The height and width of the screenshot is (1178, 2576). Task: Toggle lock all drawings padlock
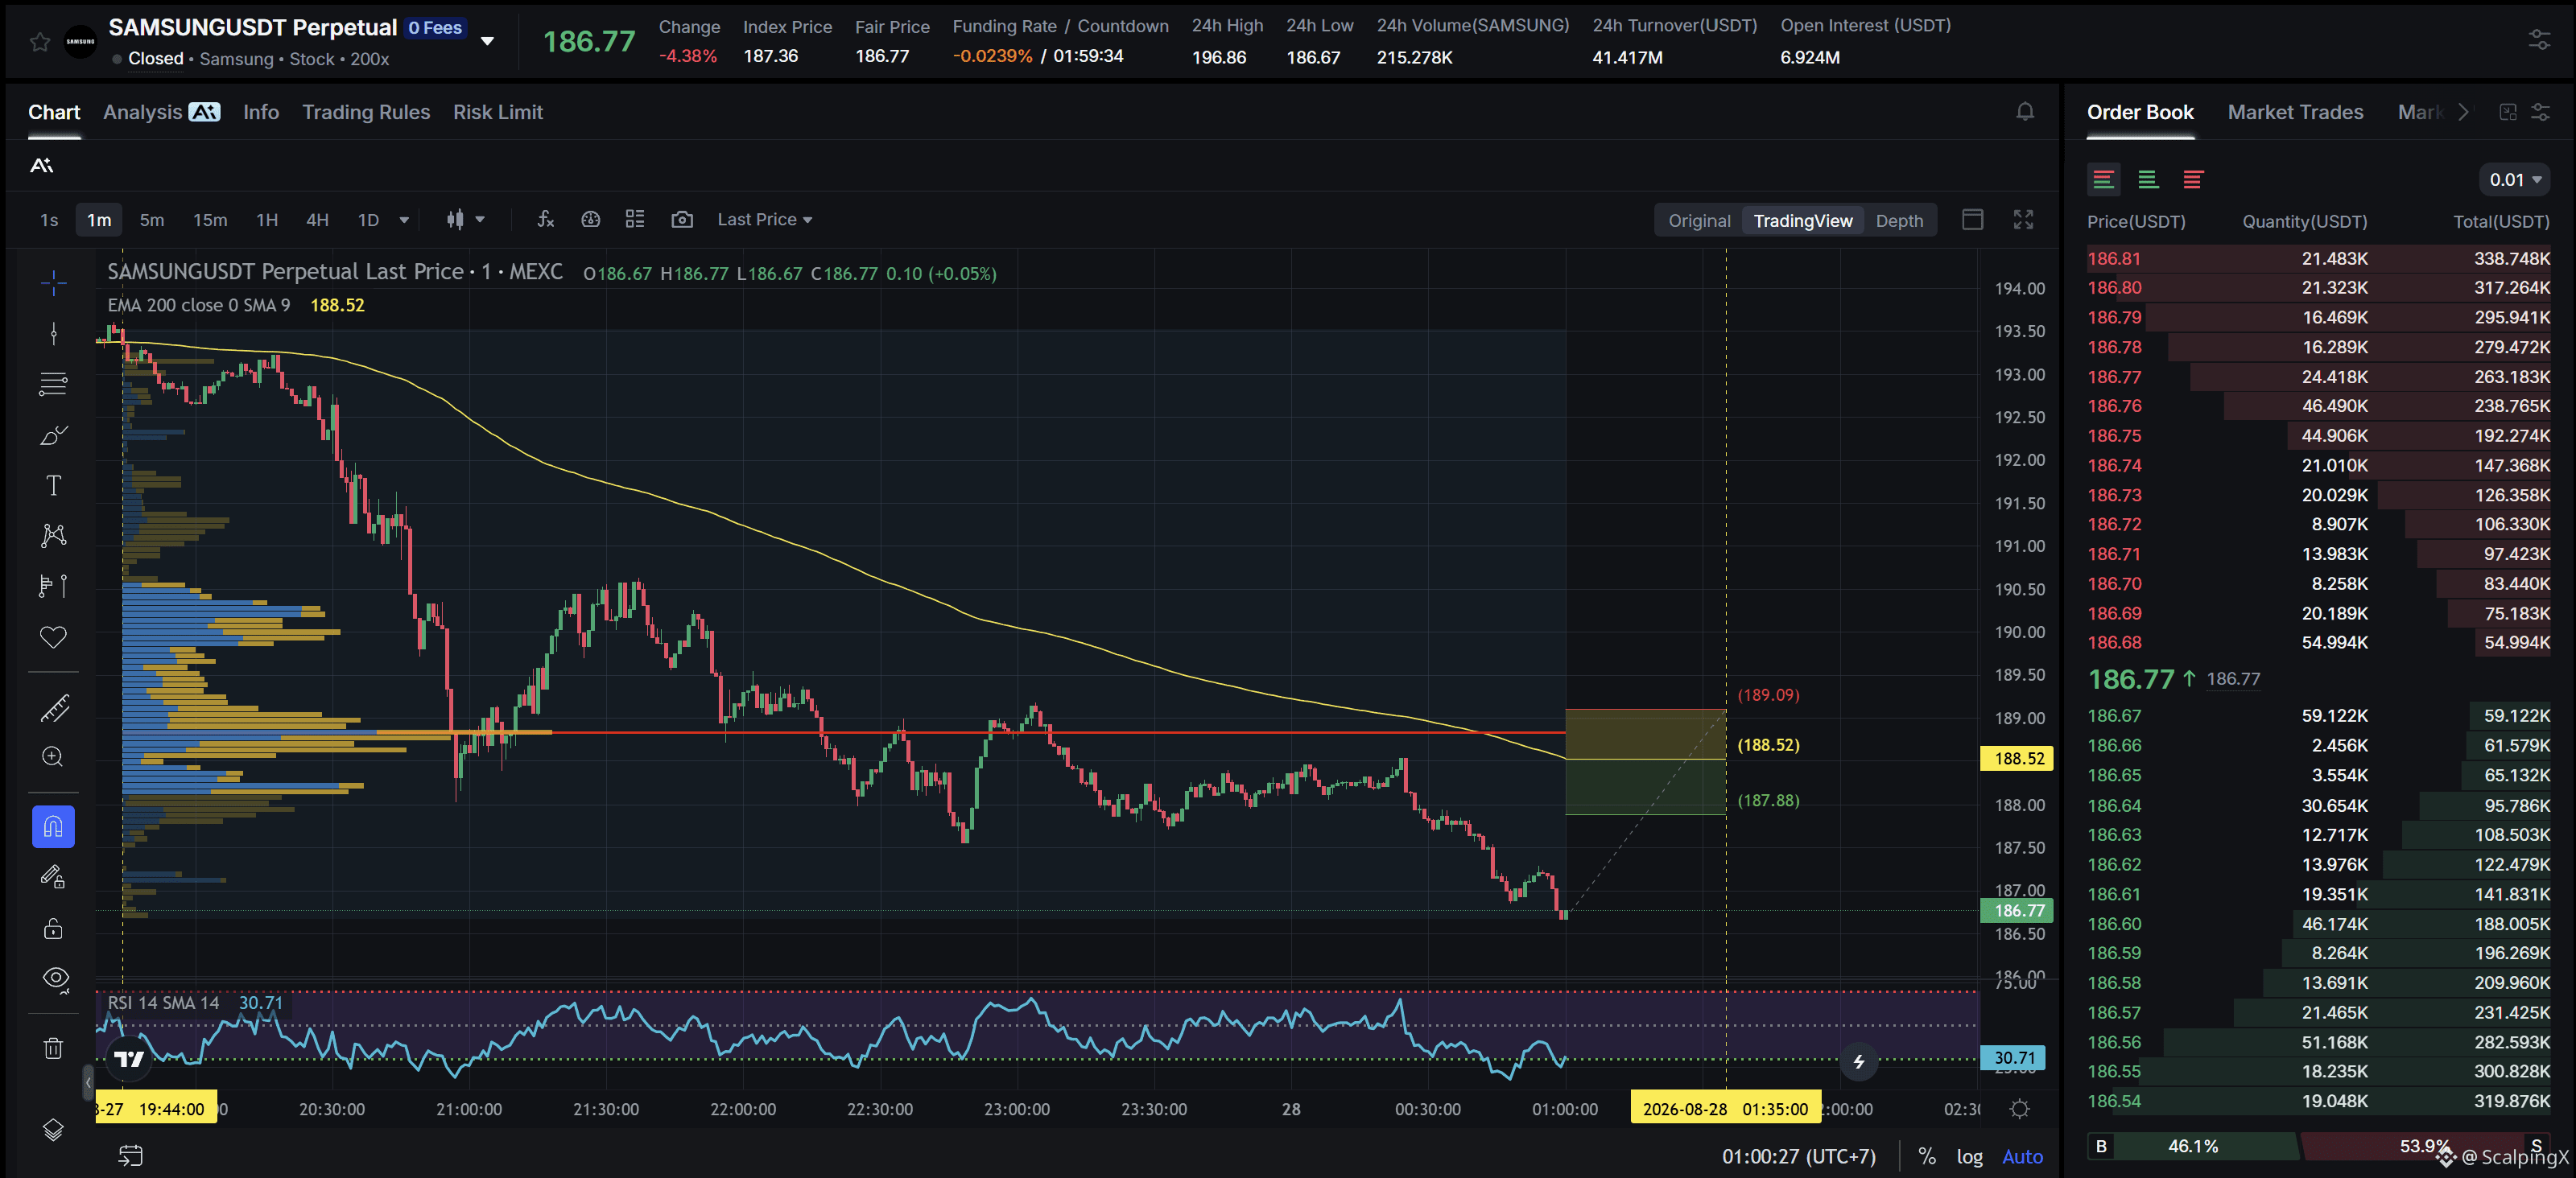54,929
